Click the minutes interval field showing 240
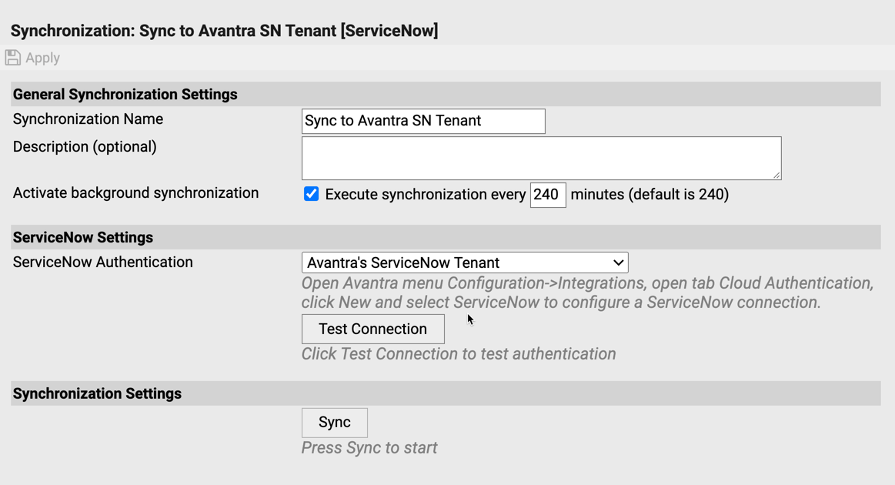This screenshot has width=895, height=485. click(x=547, y=195)
